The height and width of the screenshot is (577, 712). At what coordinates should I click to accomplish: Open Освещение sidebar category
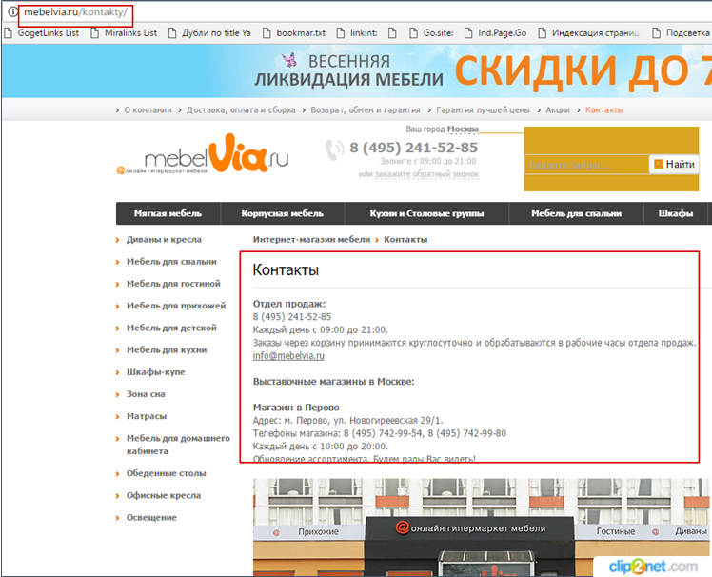click(x=151, y=517)
